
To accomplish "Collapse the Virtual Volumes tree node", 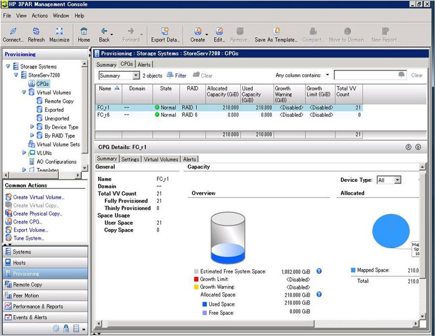I will pos(24,92).
